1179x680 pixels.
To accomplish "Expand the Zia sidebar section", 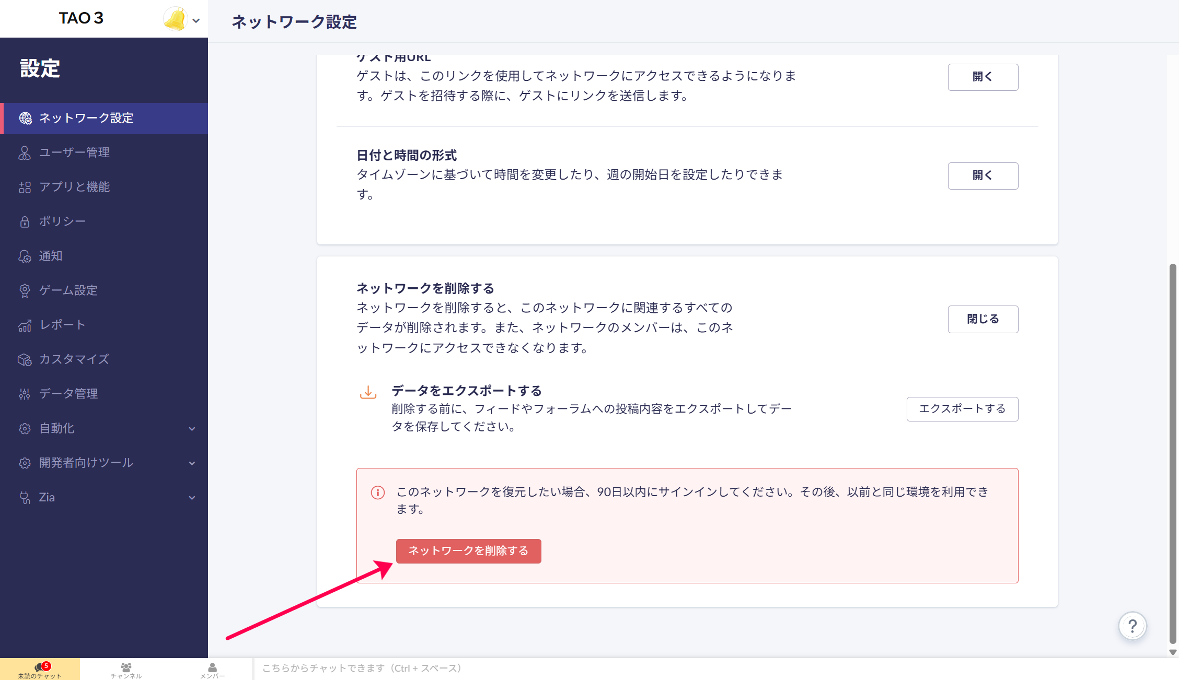I will (192, 498).
